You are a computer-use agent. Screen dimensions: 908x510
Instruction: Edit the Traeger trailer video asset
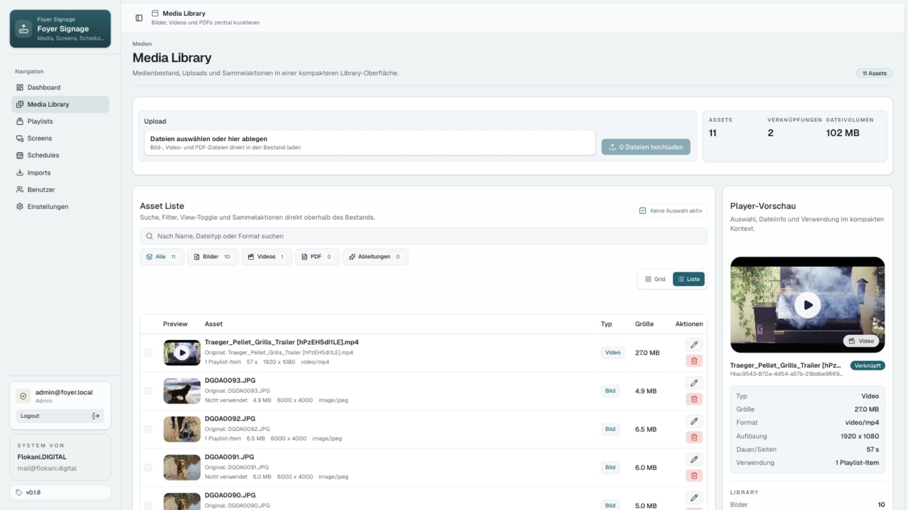click(694, 345)
